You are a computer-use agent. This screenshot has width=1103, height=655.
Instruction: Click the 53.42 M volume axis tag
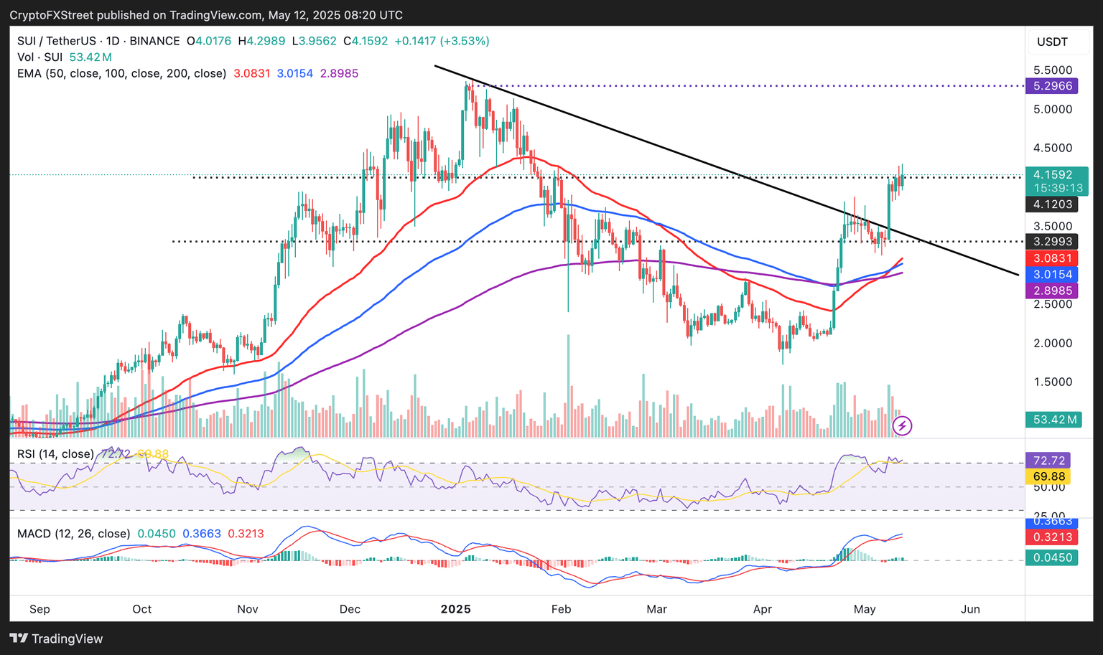click(1056, 420)
